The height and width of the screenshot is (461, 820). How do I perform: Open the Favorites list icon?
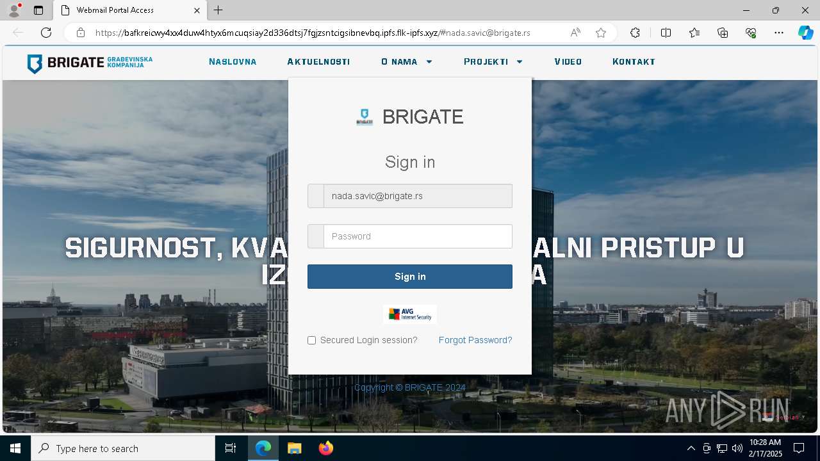pos(694,33)
